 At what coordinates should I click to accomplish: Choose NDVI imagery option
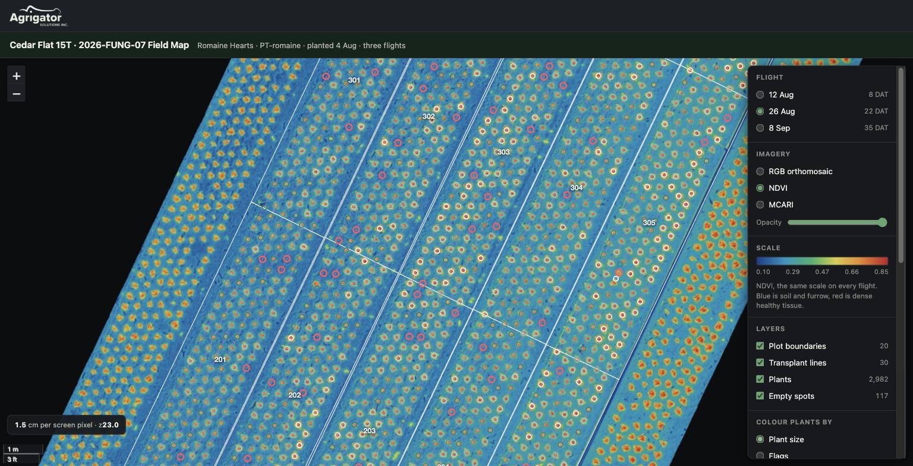point(760,188)
